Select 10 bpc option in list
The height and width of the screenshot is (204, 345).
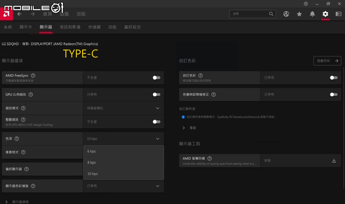pyautogui.click(x=123, y=173)
